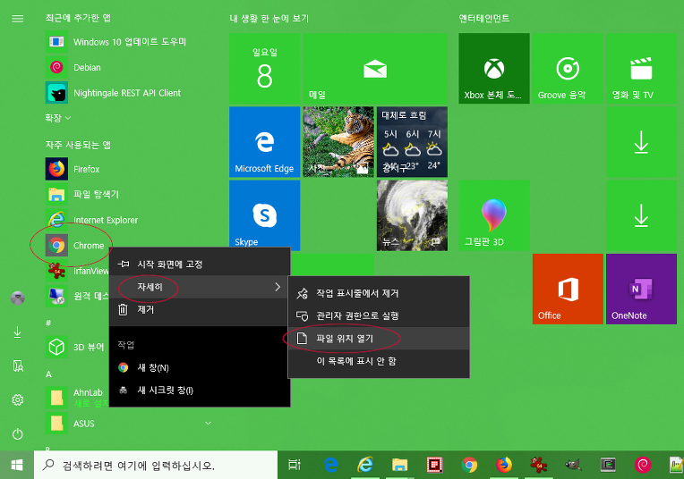
Task: Open the 사진 tile with tiger photo
Action: pos(338,142)
